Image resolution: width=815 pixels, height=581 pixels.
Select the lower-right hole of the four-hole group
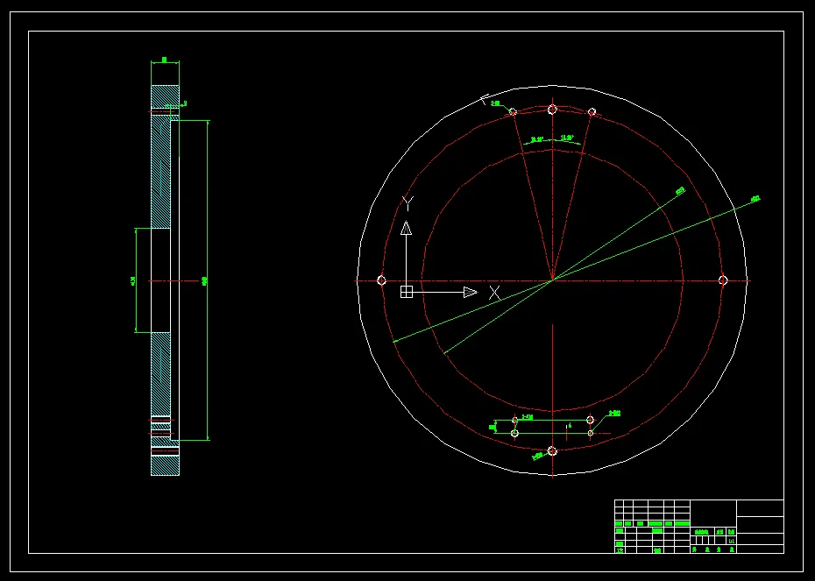pyautogui.click(x=591, y=433)
